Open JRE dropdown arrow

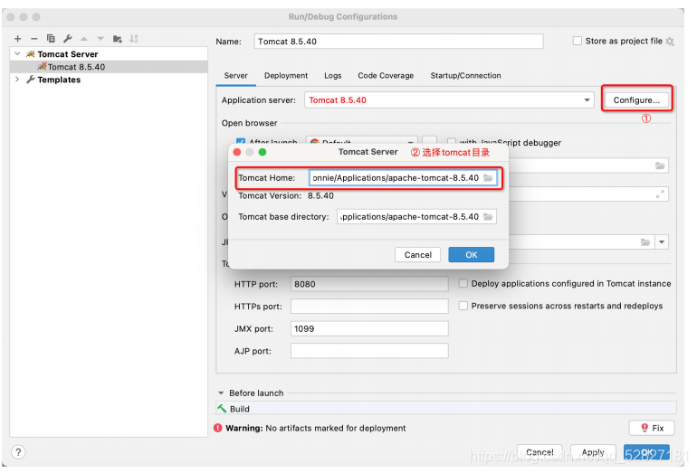coord(662,242)
